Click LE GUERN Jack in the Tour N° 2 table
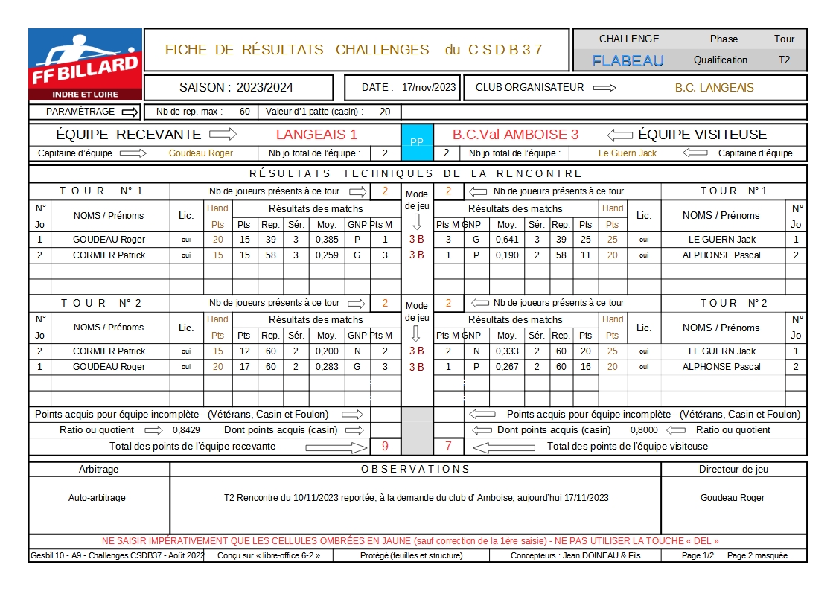836x591 pixels. coord(722,351)
